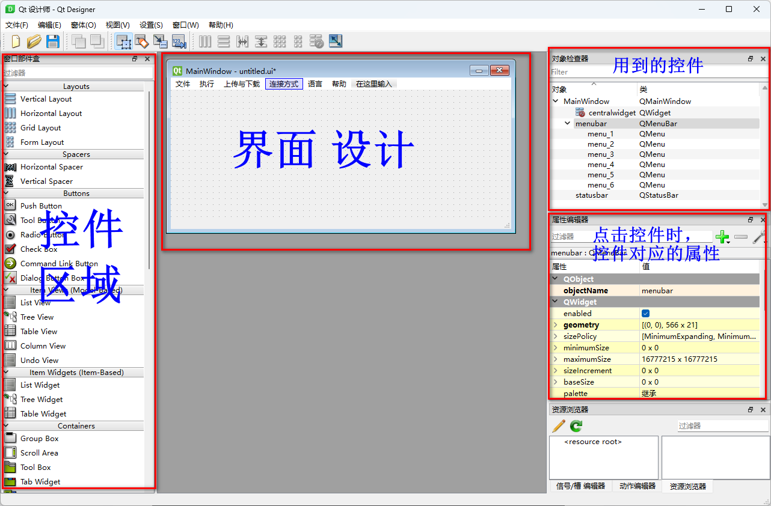771x506 pixels.
Task: Apply a vertical layout from the toolbar
Action: (x=224, y=41)
